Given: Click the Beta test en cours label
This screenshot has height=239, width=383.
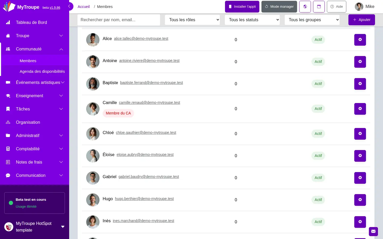Looking at the screenshot, I should tap(31, 200).
